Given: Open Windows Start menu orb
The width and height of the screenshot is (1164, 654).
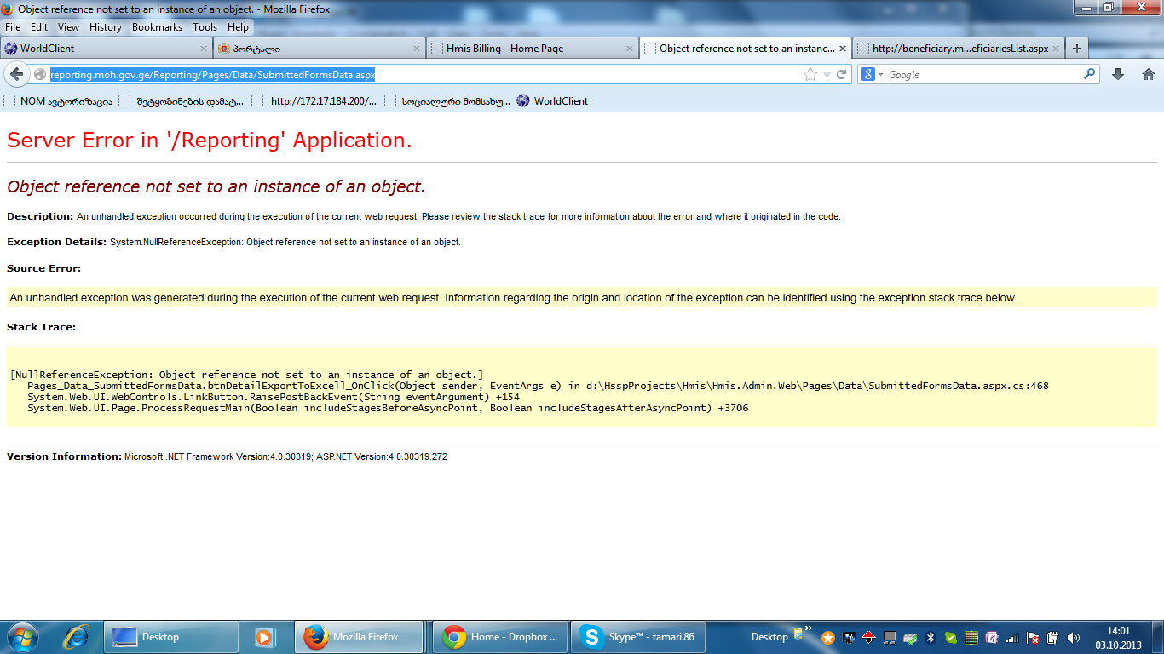Looking at the screenshot, I should (x=21, y=636).
